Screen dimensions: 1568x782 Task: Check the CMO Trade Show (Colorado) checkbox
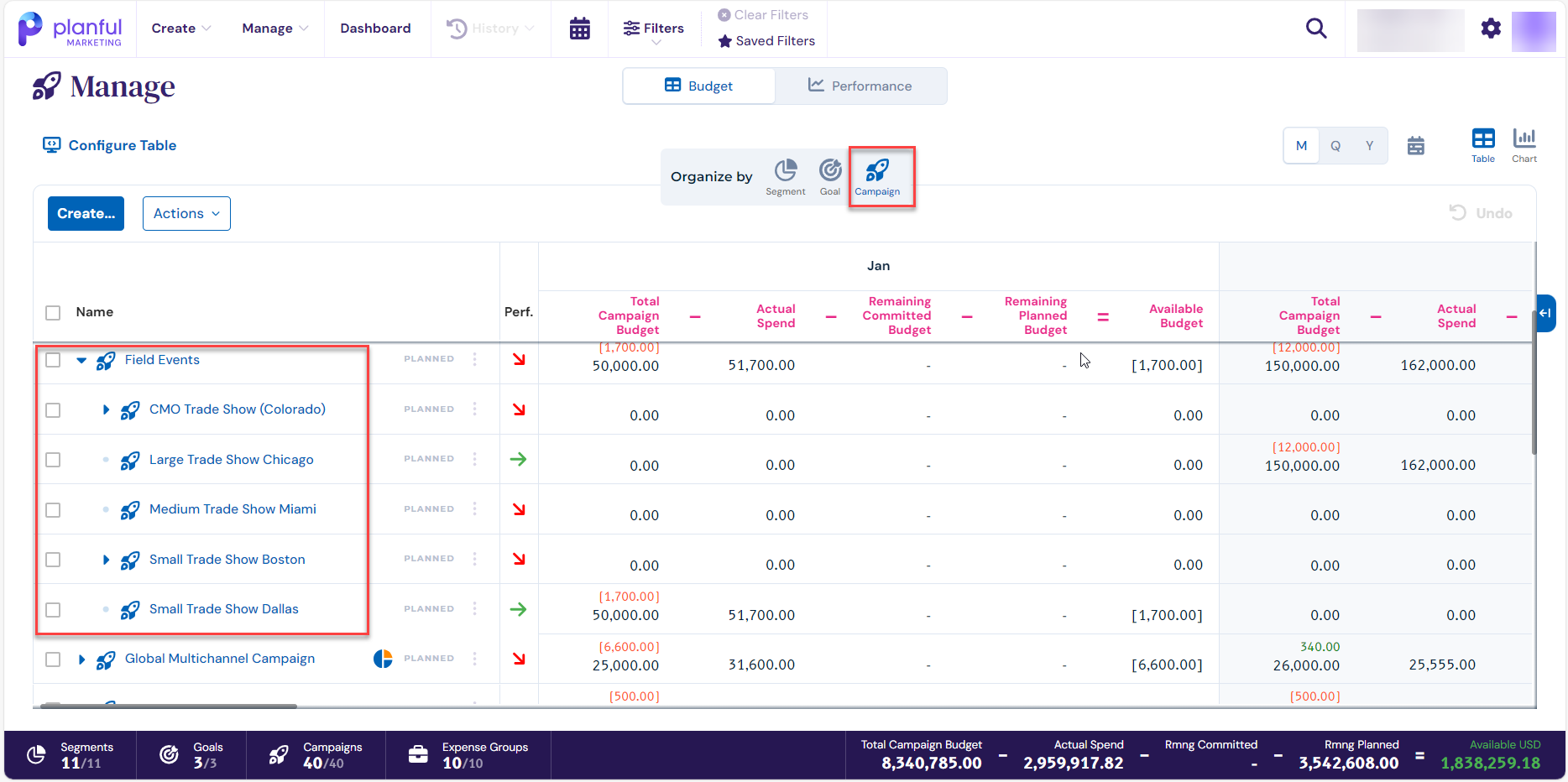pyautogui.click(x=53, y=410)
